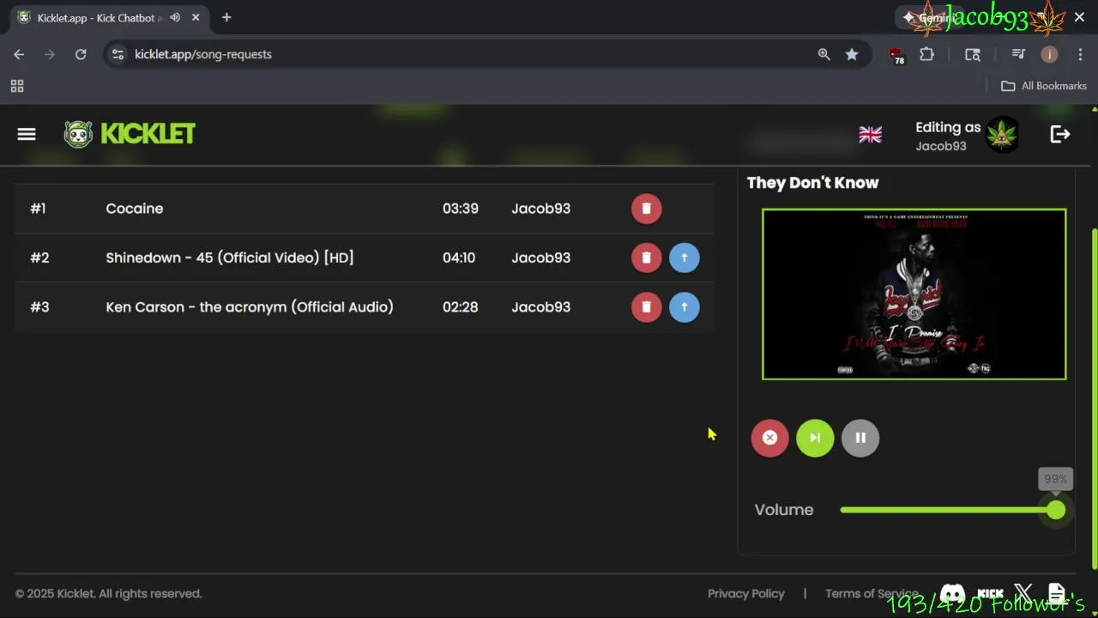This screenshot has height=618, width=1098.
Task: Delete the Cocaine song request
Action: pyautogui.click(x=646, y=209)
